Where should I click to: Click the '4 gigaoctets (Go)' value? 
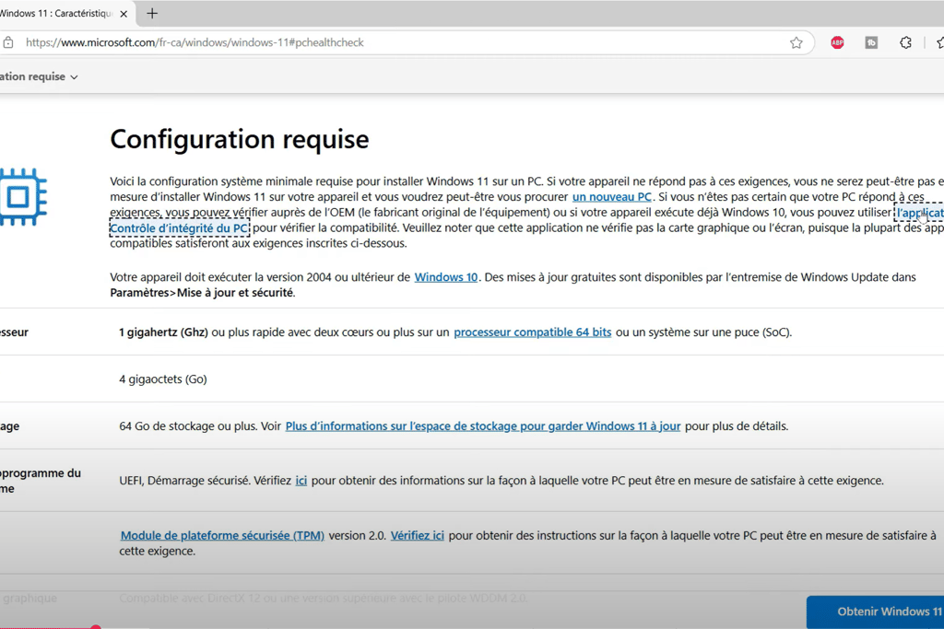[163, 379]
